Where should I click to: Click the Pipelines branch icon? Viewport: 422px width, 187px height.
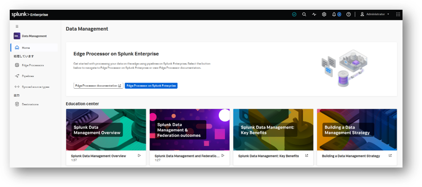point(17,76)
